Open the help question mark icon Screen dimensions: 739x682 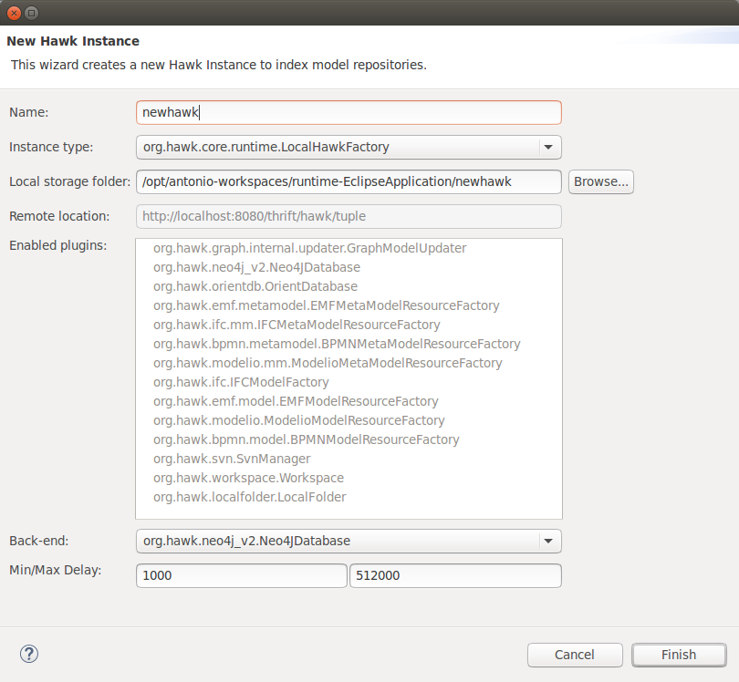pyautogui.click(x=29, y=654)
